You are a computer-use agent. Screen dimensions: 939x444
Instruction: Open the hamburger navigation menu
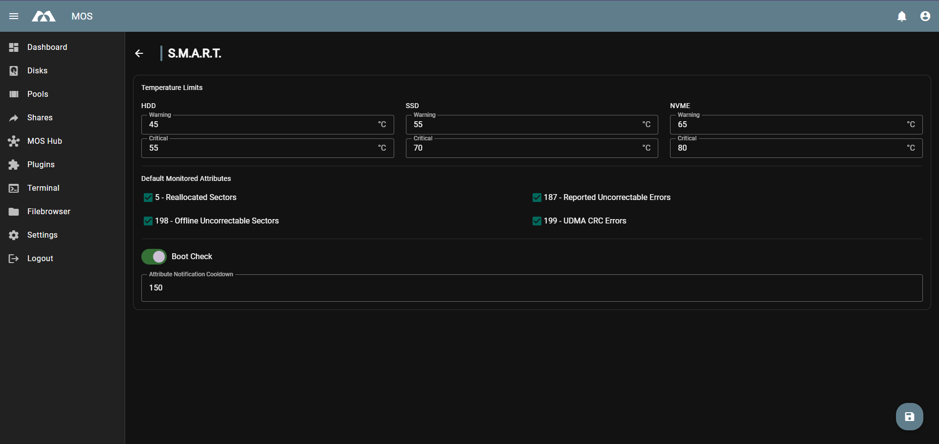(x=14, y=16)
